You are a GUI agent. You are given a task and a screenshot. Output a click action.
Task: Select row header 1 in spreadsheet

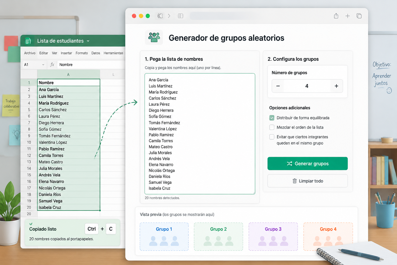point(29,83)
